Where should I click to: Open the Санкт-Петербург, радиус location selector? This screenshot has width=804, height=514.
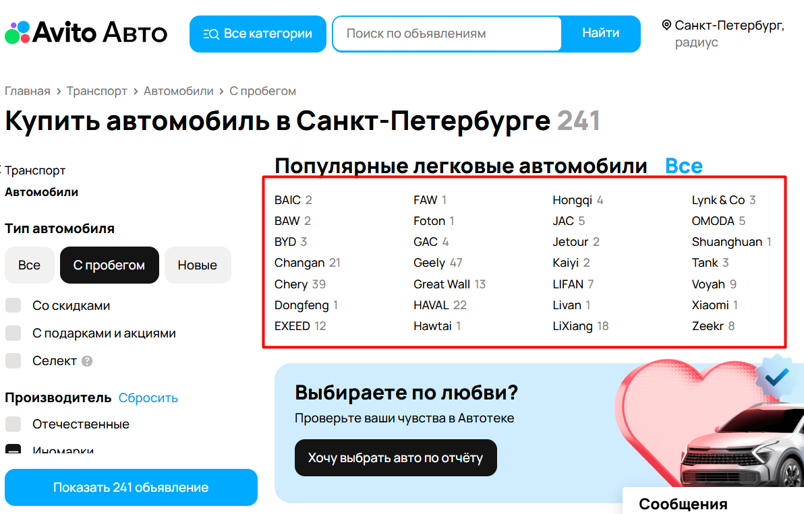click(x=724, y=34)
